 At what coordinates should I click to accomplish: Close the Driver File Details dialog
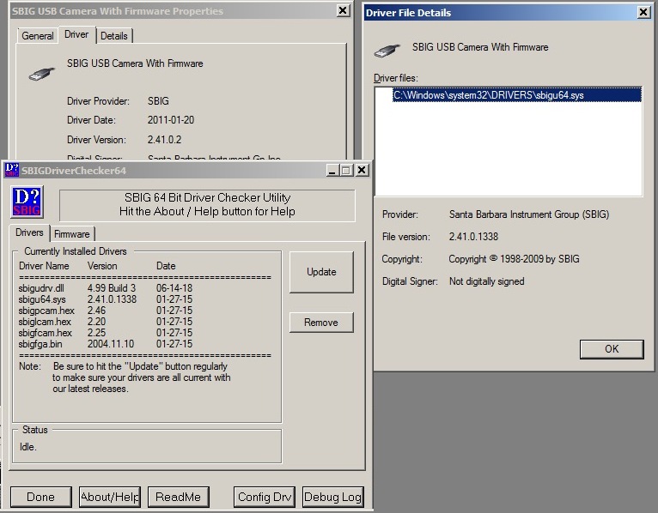643,12
